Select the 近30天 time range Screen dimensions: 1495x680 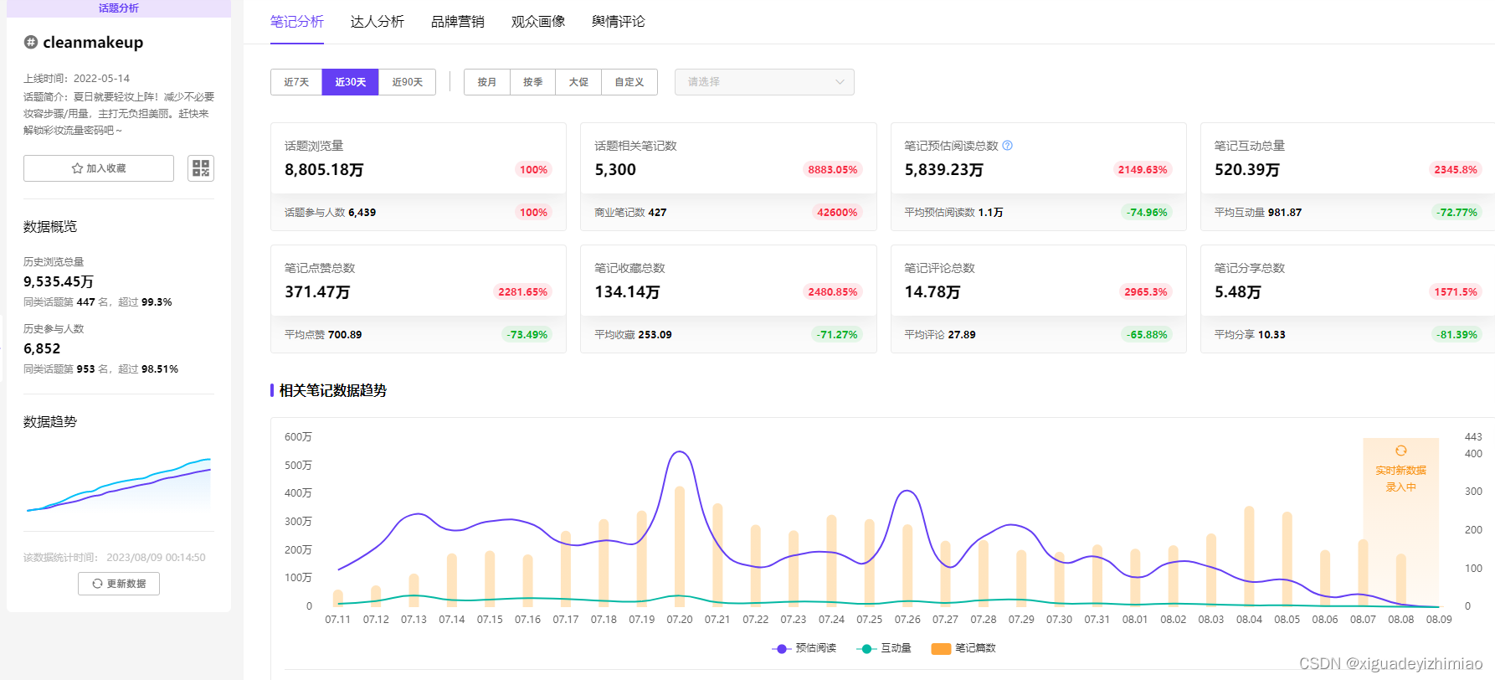click(x=351, y=82)
